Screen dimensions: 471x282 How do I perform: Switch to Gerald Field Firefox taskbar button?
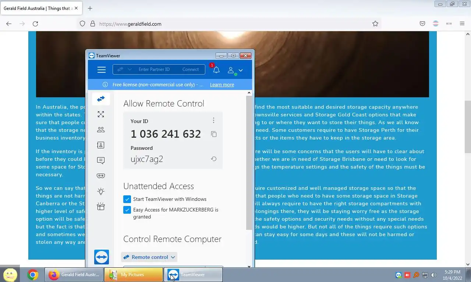coord(74,275)
